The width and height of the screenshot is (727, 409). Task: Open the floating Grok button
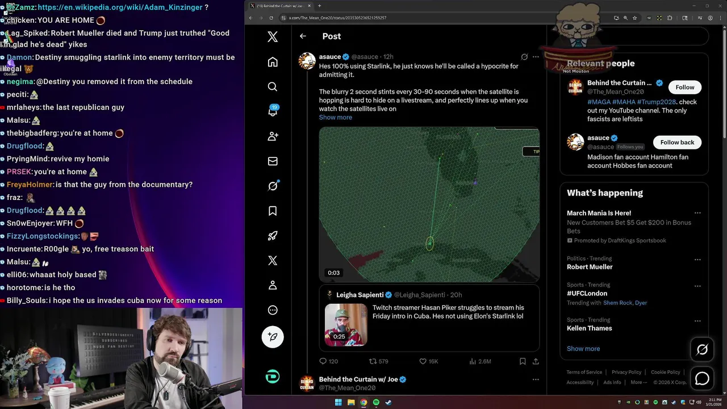pos(702,350)
